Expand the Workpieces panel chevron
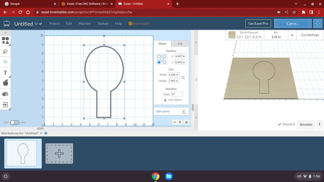 coord(41,133)
